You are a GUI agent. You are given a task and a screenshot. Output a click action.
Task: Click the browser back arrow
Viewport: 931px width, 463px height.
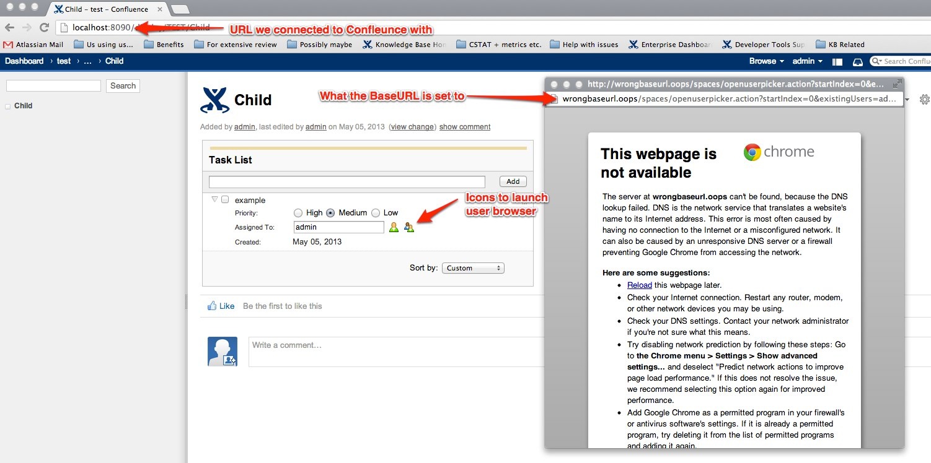[10, 27]
